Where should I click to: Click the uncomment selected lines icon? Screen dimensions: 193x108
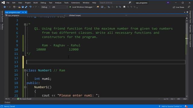(120, 7)
